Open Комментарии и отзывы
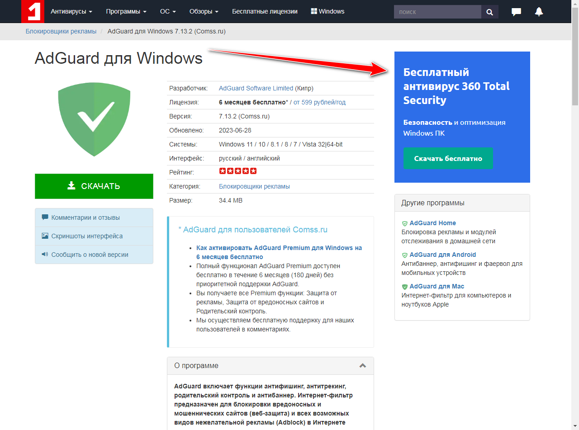The width and height of the screenshot is (579, 430). [x=94, y=217]
